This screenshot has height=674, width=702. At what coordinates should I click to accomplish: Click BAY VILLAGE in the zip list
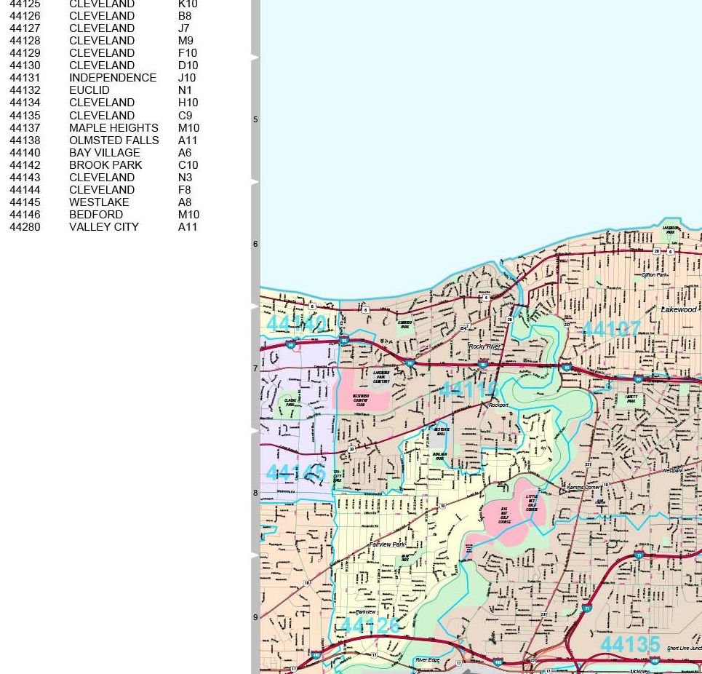click(x=105, y=153)
